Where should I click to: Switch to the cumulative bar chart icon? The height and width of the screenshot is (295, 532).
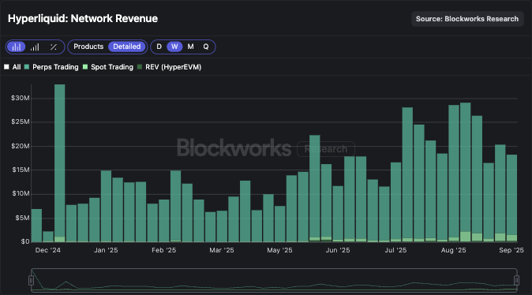(35, 47)
